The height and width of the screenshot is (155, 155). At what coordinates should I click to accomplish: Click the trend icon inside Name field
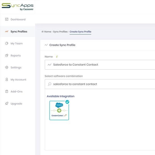[49, 65]
